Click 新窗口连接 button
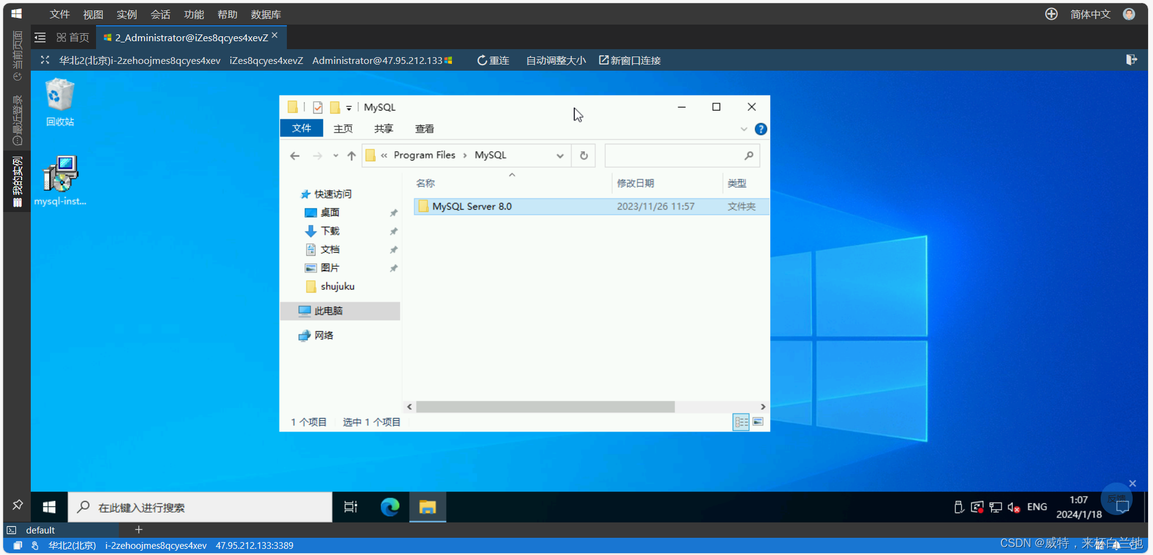 pyautogui.click(x=630, y=60)
